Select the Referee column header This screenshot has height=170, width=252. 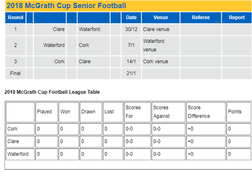(x=200, y=18)
